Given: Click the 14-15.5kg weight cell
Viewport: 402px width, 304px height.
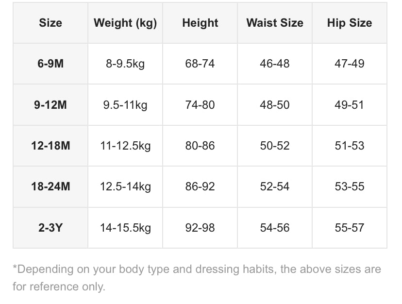Looking at the screenshot, I should (125, 228).
